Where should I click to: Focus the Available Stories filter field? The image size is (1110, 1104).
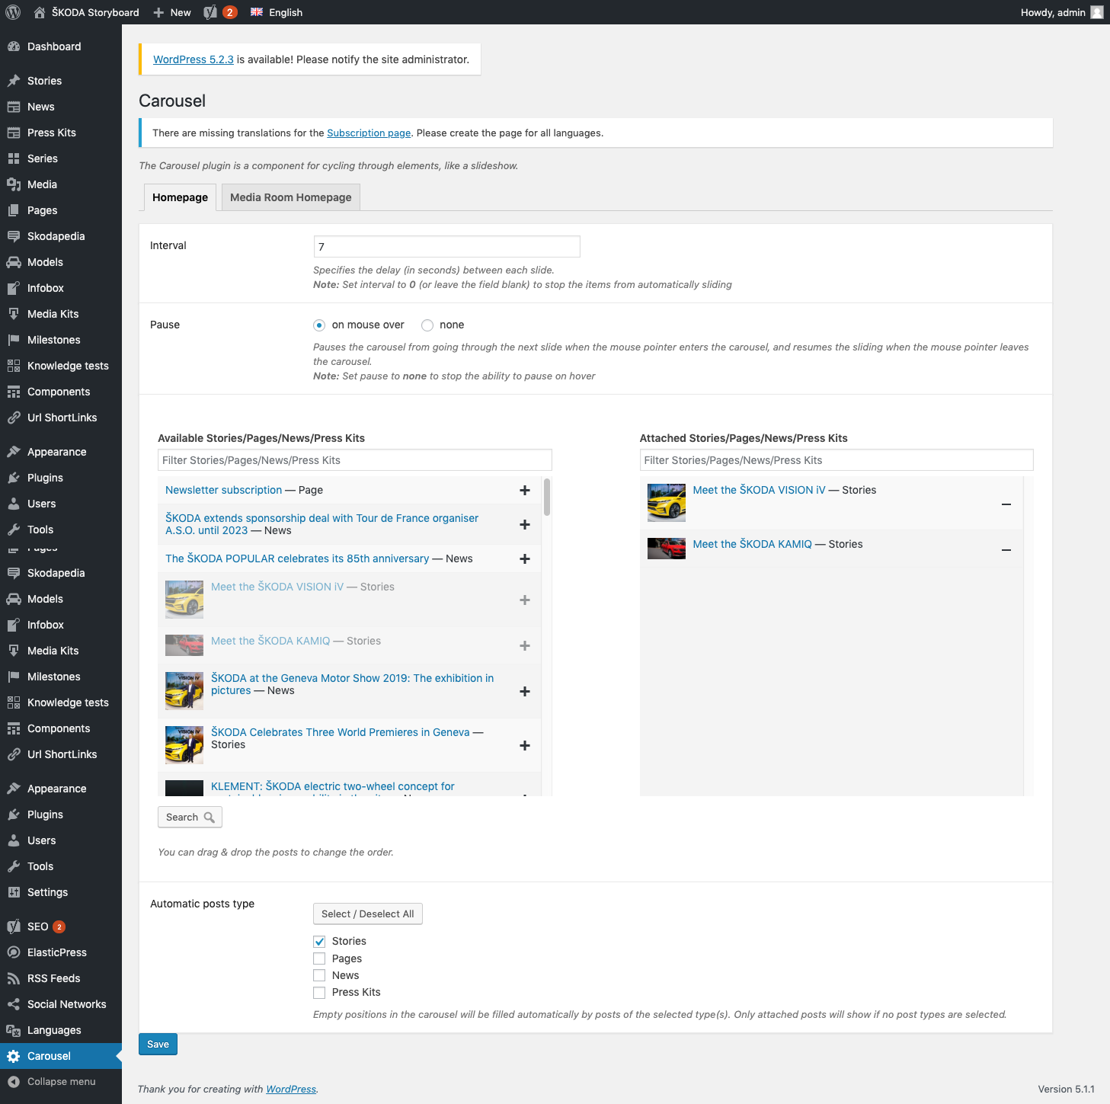tap(354, 460)
